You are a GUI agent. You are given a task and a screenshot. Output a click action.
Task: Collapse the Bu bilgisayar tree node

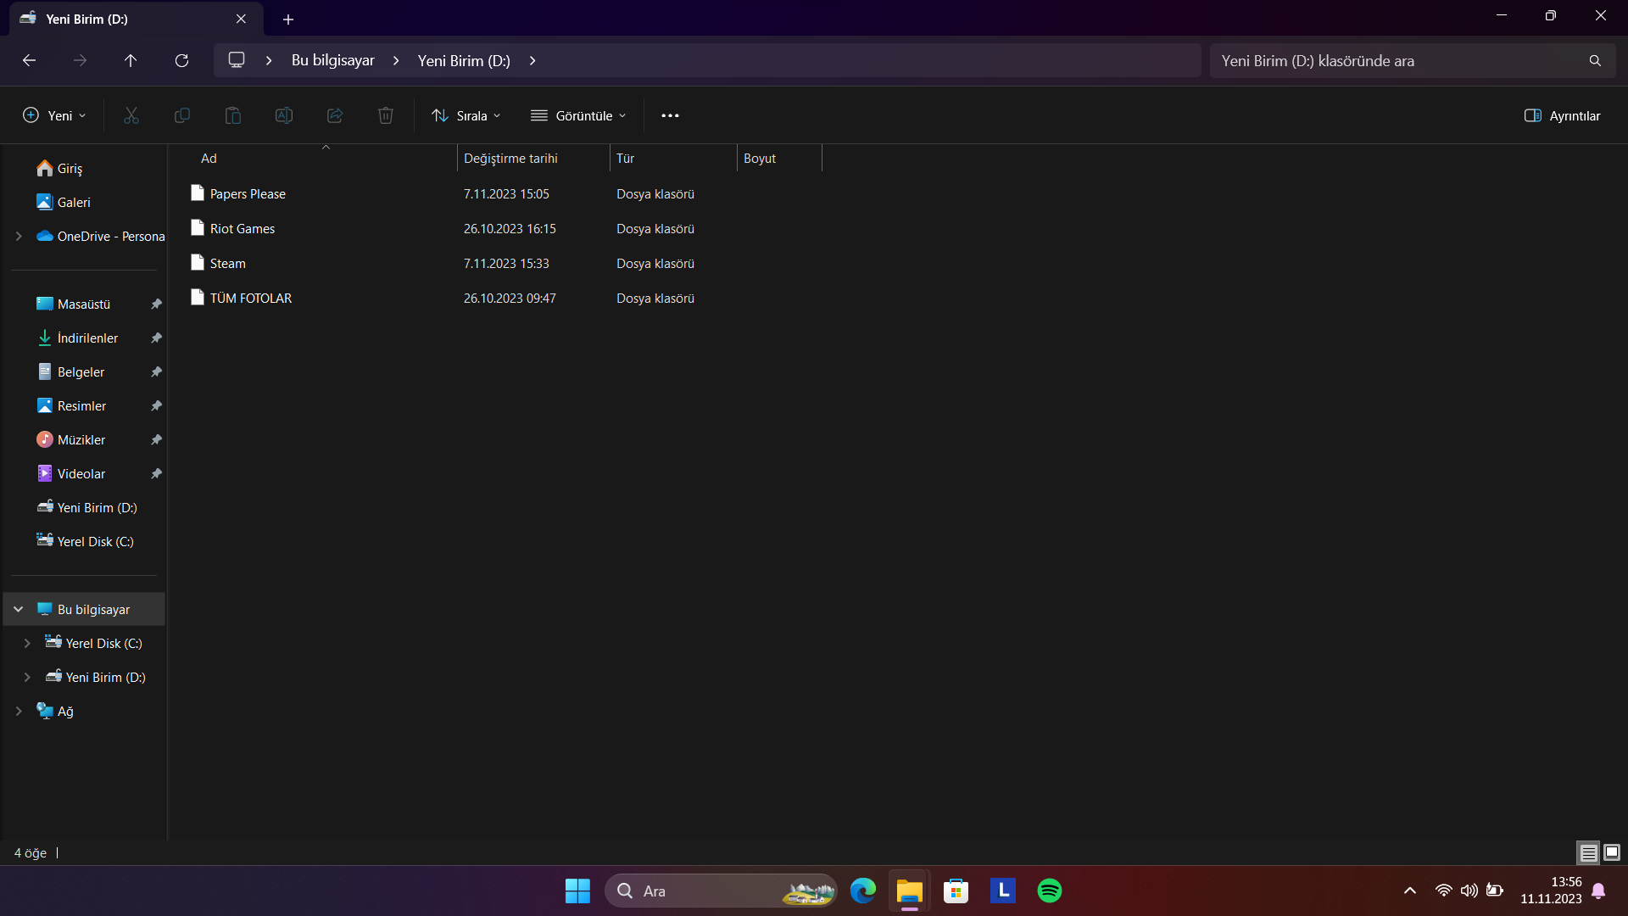[19, 609]
